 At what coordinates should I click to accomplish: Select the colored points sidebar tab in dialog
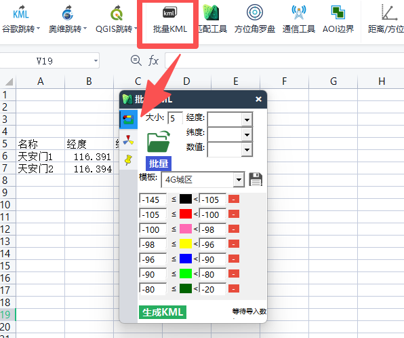(x=128, y=119)
